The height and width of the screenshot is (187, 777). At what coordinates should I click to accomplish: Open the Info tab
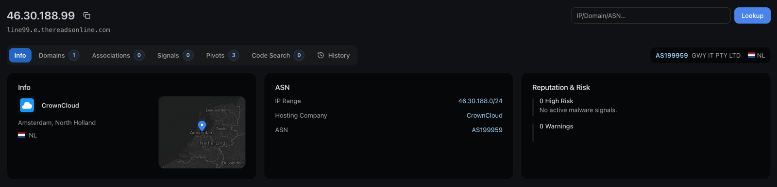(x=20, y=55)
